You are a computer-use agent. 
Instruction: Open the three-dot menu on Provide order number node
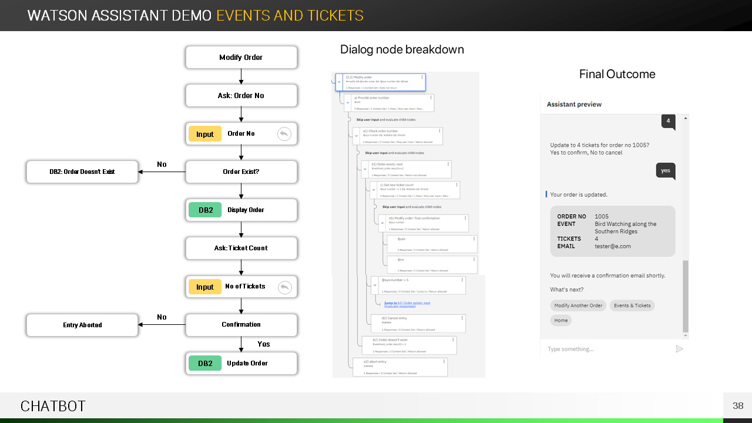[431, 98]
